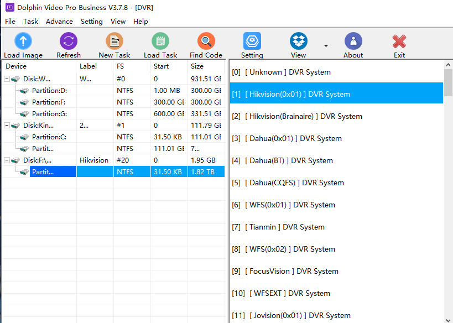The height and width of the screenshot is (323, 453).
Task: Open the Load Task toolbar icon
Action: pyautogui.click(x=160, y=41)
